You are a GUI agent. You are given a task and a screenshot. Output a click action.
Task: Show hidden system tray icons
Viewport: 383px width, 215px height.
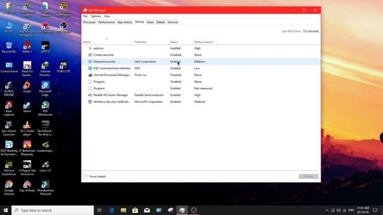click(327, 210)
